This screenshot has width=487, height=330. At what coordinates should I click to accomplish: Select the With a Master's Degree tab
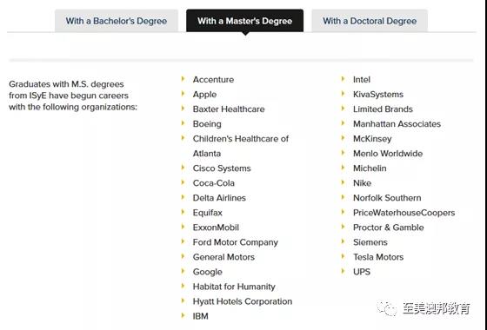[244, 21]
